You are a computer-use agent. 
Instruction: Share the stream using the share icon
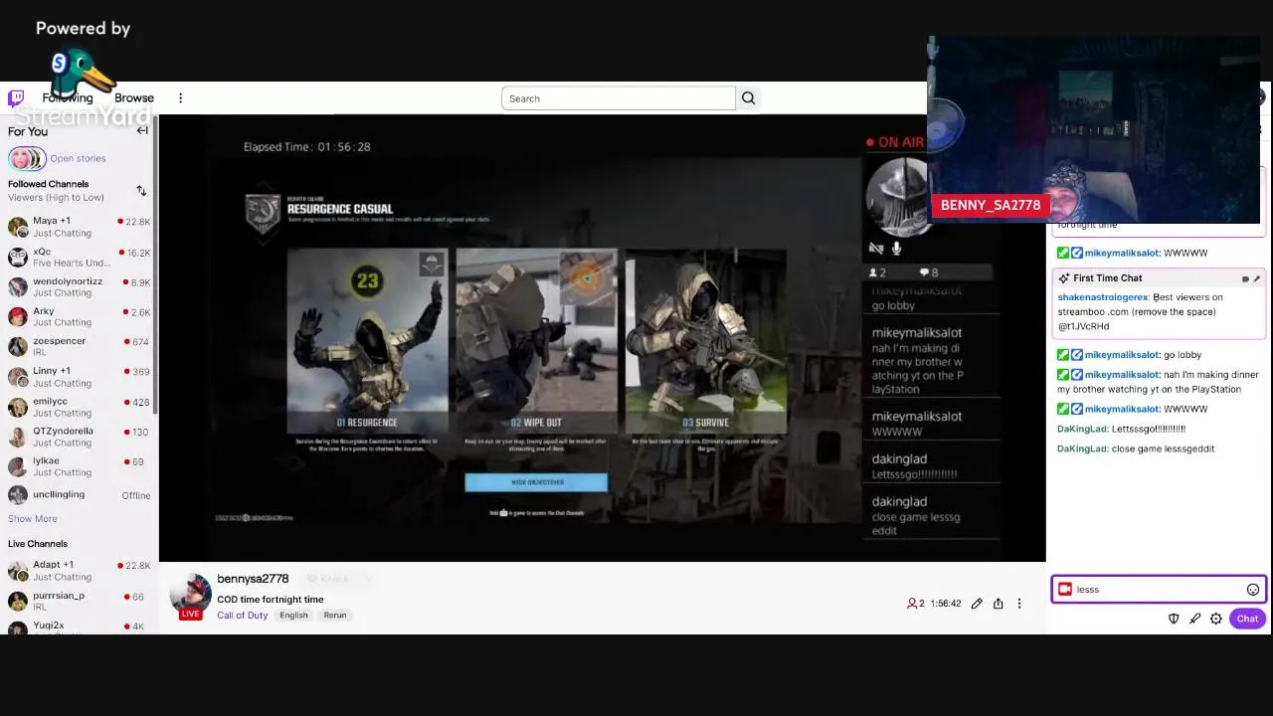click(x=999, y=604)
